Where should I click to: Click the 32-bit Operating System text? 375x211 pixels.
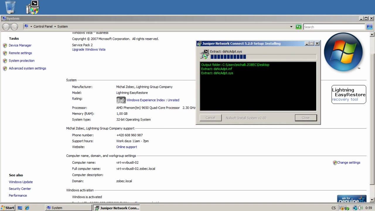(x=134, y=120)
